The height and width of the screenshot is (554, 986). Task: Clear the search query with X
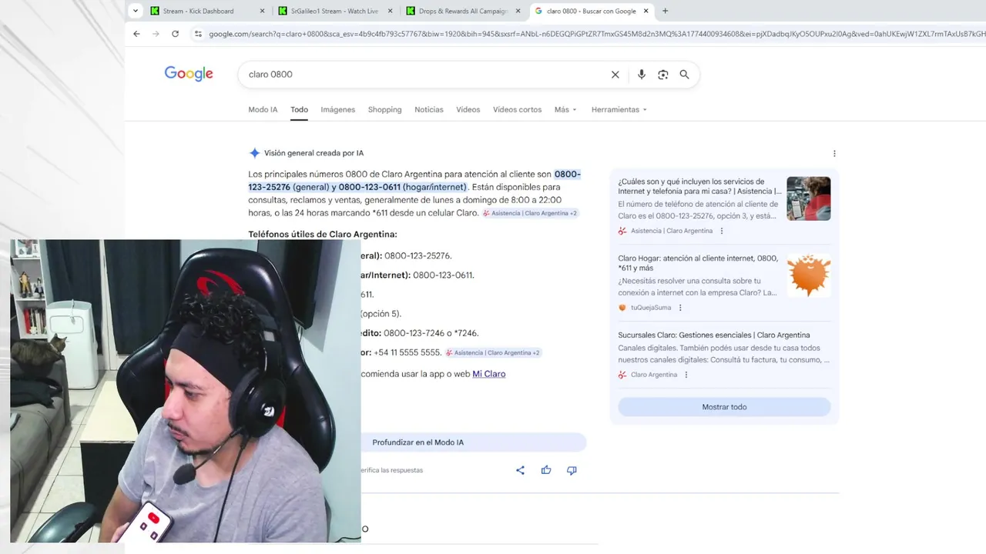(615, 75)
